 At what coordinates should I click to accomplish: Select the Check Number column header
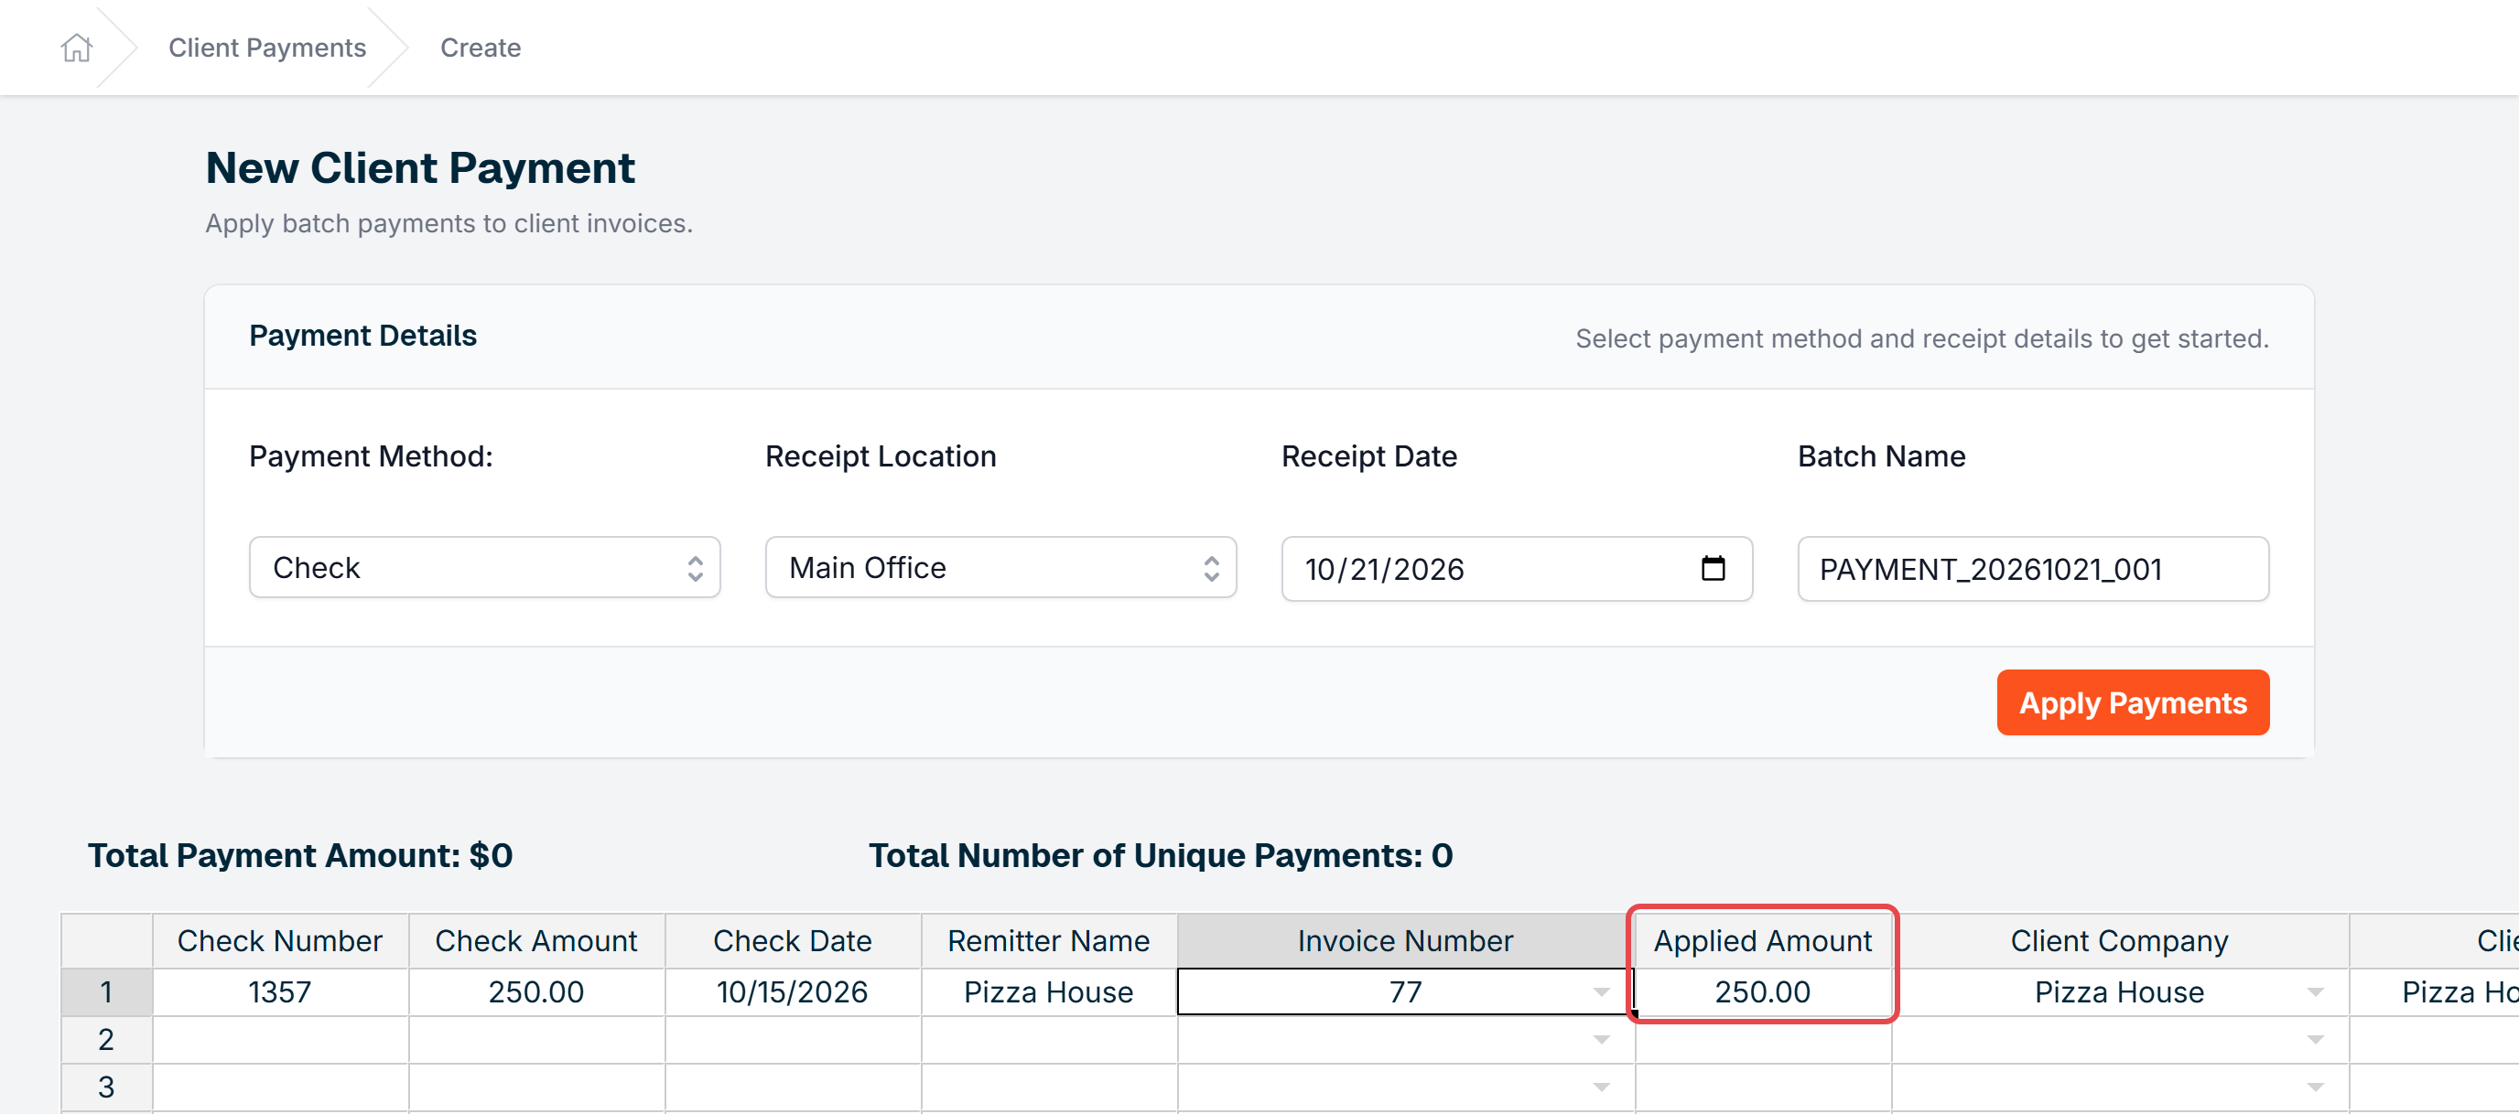click(x=280, y=940)
